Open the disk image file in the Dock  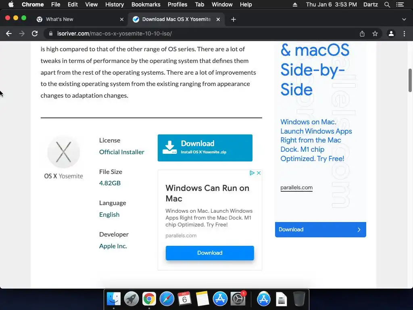281,299
